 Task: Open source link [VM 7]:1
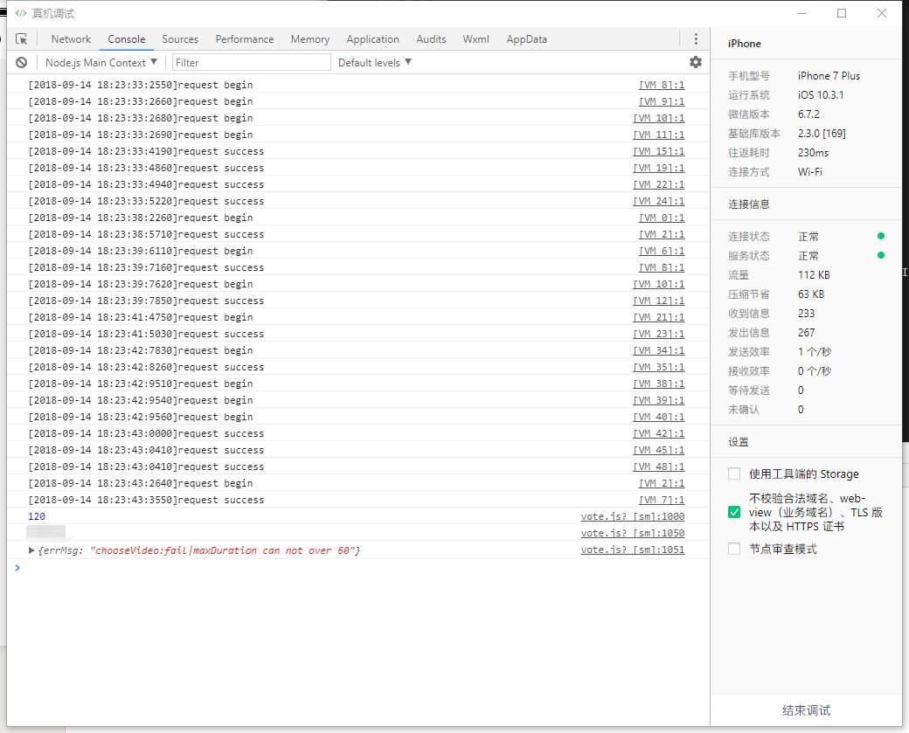662,500
